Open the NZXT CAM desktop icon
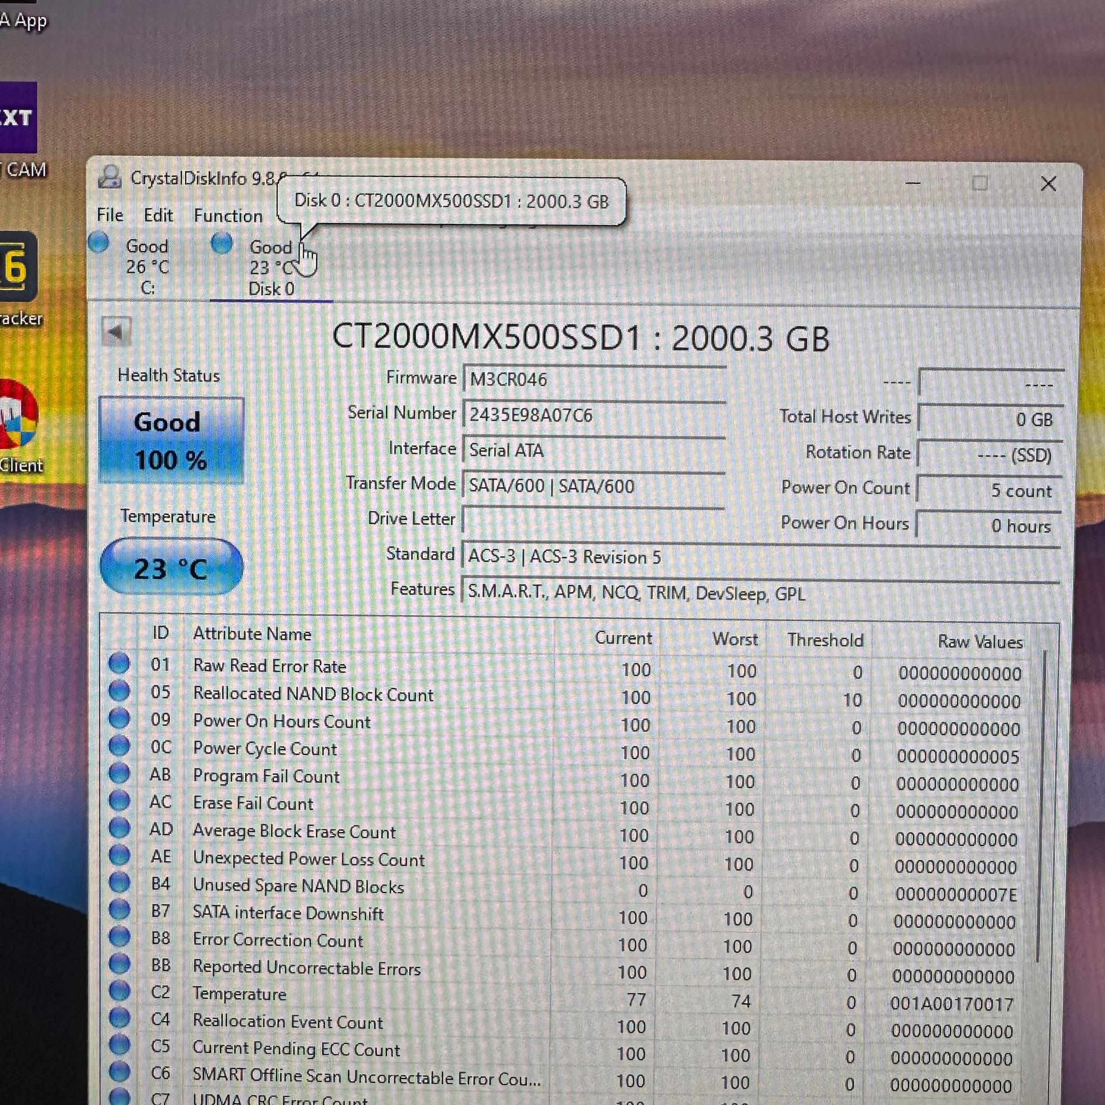This screenshot has height=1105, width=1105. [18, 117]
